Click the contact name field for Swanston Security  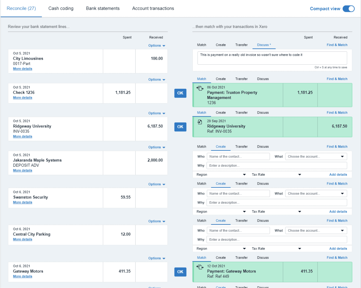[238, 193]
